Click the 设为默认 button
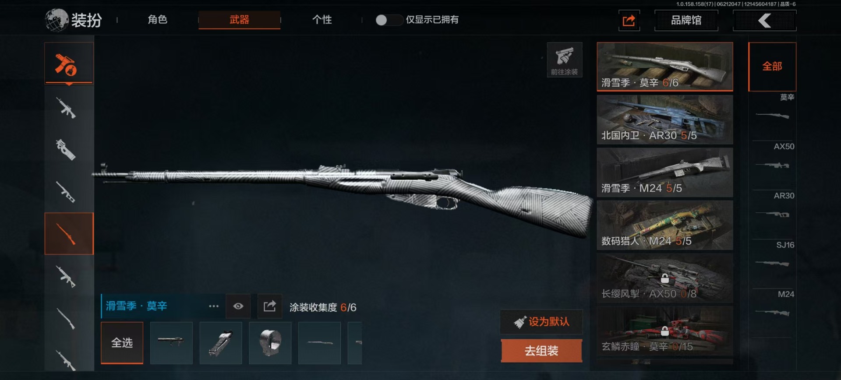The width and height of the screenshot is (841, 380). tap(541, 322)
